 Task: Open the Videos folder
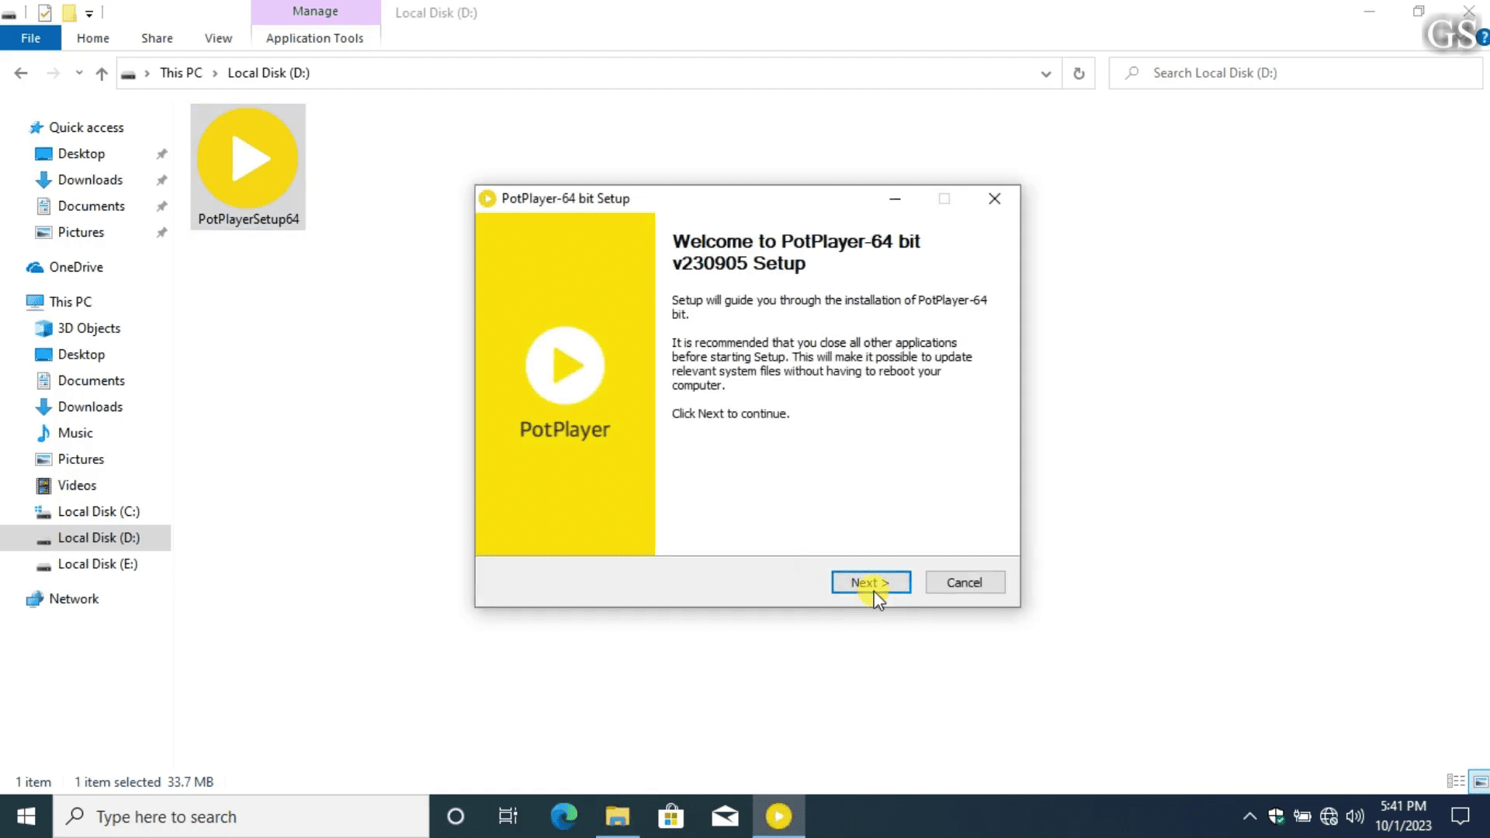(x=77, y=486)
